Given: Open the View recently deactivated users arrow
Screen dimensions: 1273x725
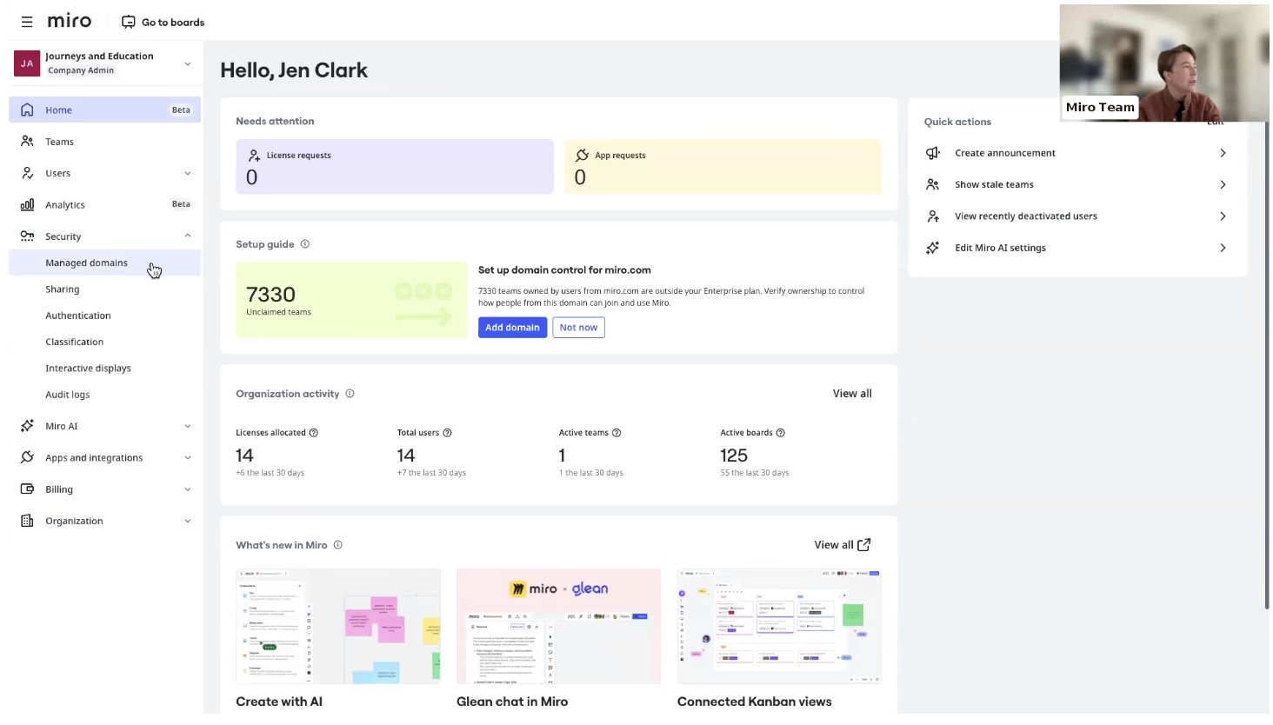Looking at the screenshot, I should tap(1223, 216).
